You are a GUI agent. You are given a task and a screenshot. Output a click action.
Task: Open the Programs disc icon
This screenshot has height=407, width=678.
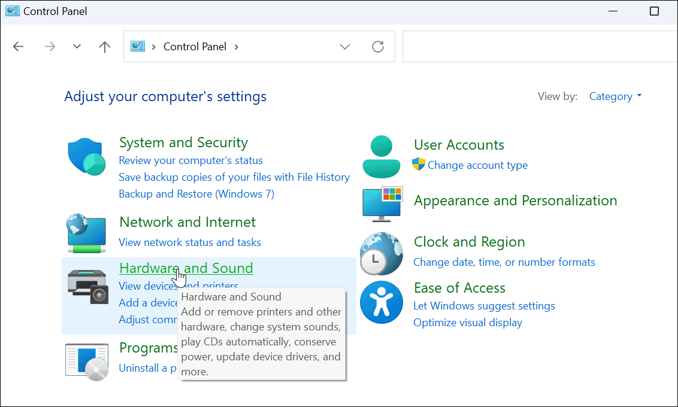pyautogui.click(x=87, y=362)
